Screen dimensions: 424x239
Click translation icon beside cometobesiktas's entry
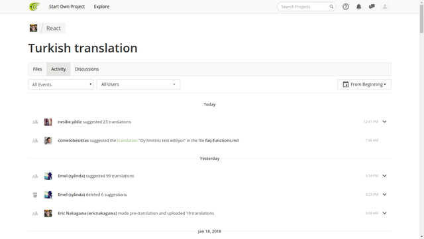coord(35,141)
